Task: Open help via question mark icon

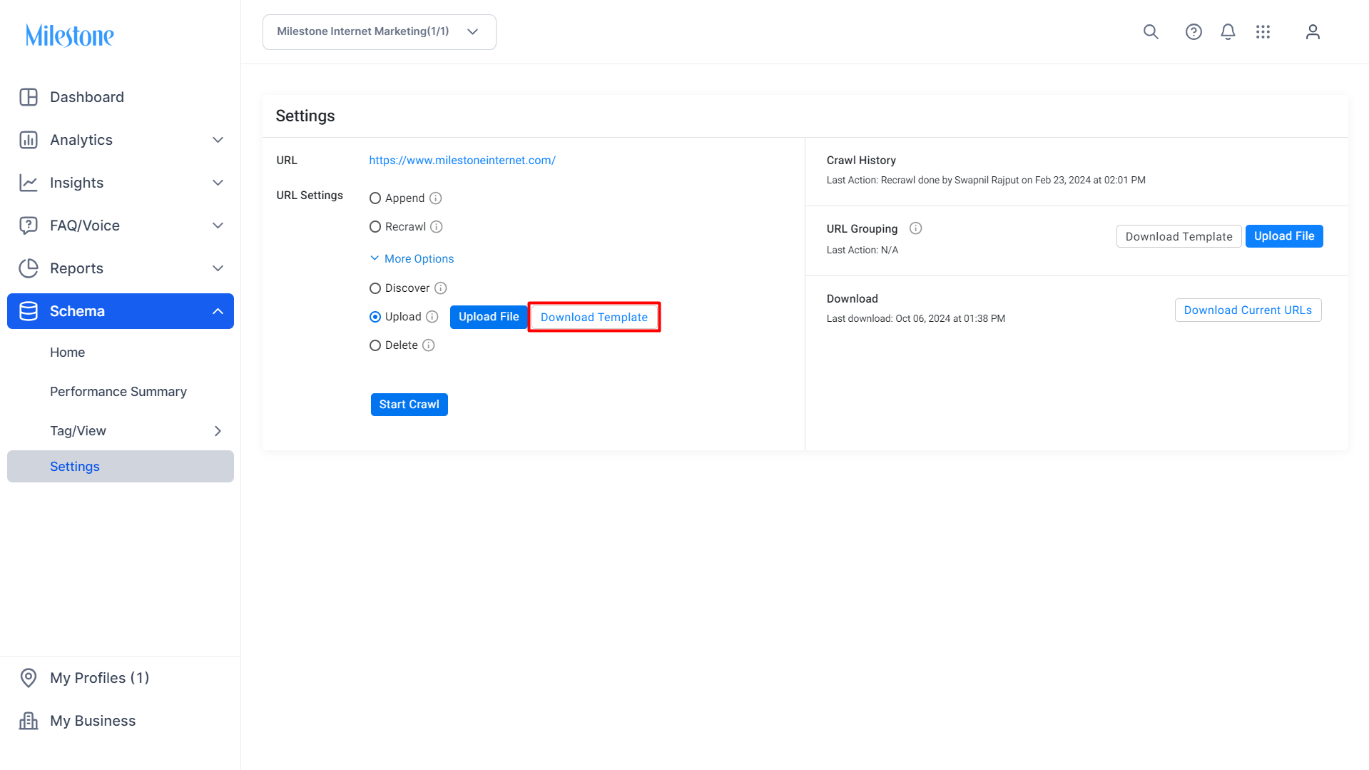Action: pos(1194,31)
